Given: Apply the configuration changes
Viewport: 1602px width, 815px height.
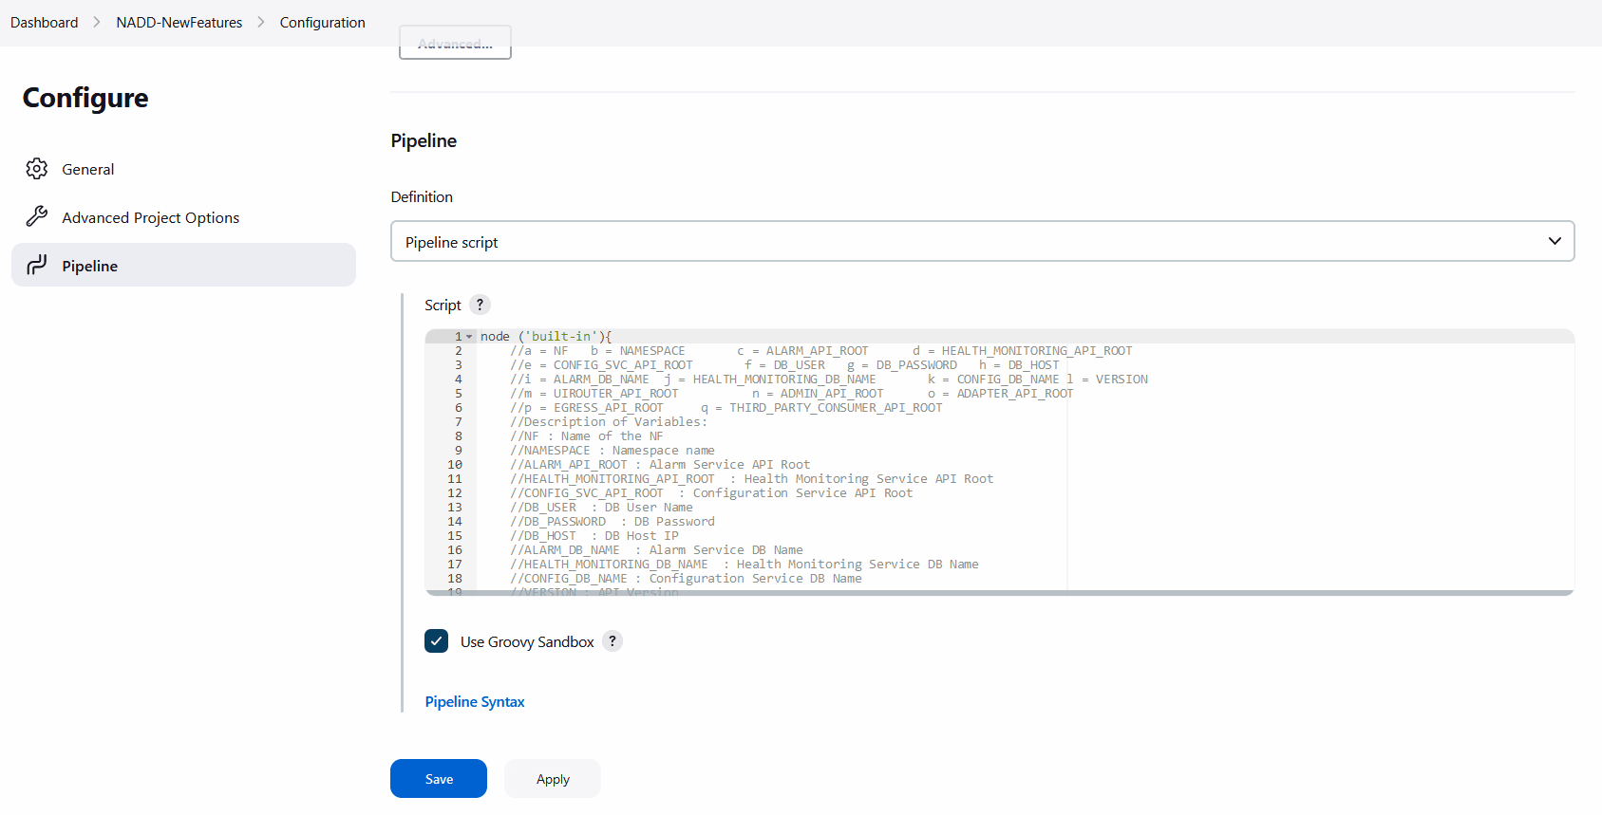Looking at the screenshot, I should (553, 779).
